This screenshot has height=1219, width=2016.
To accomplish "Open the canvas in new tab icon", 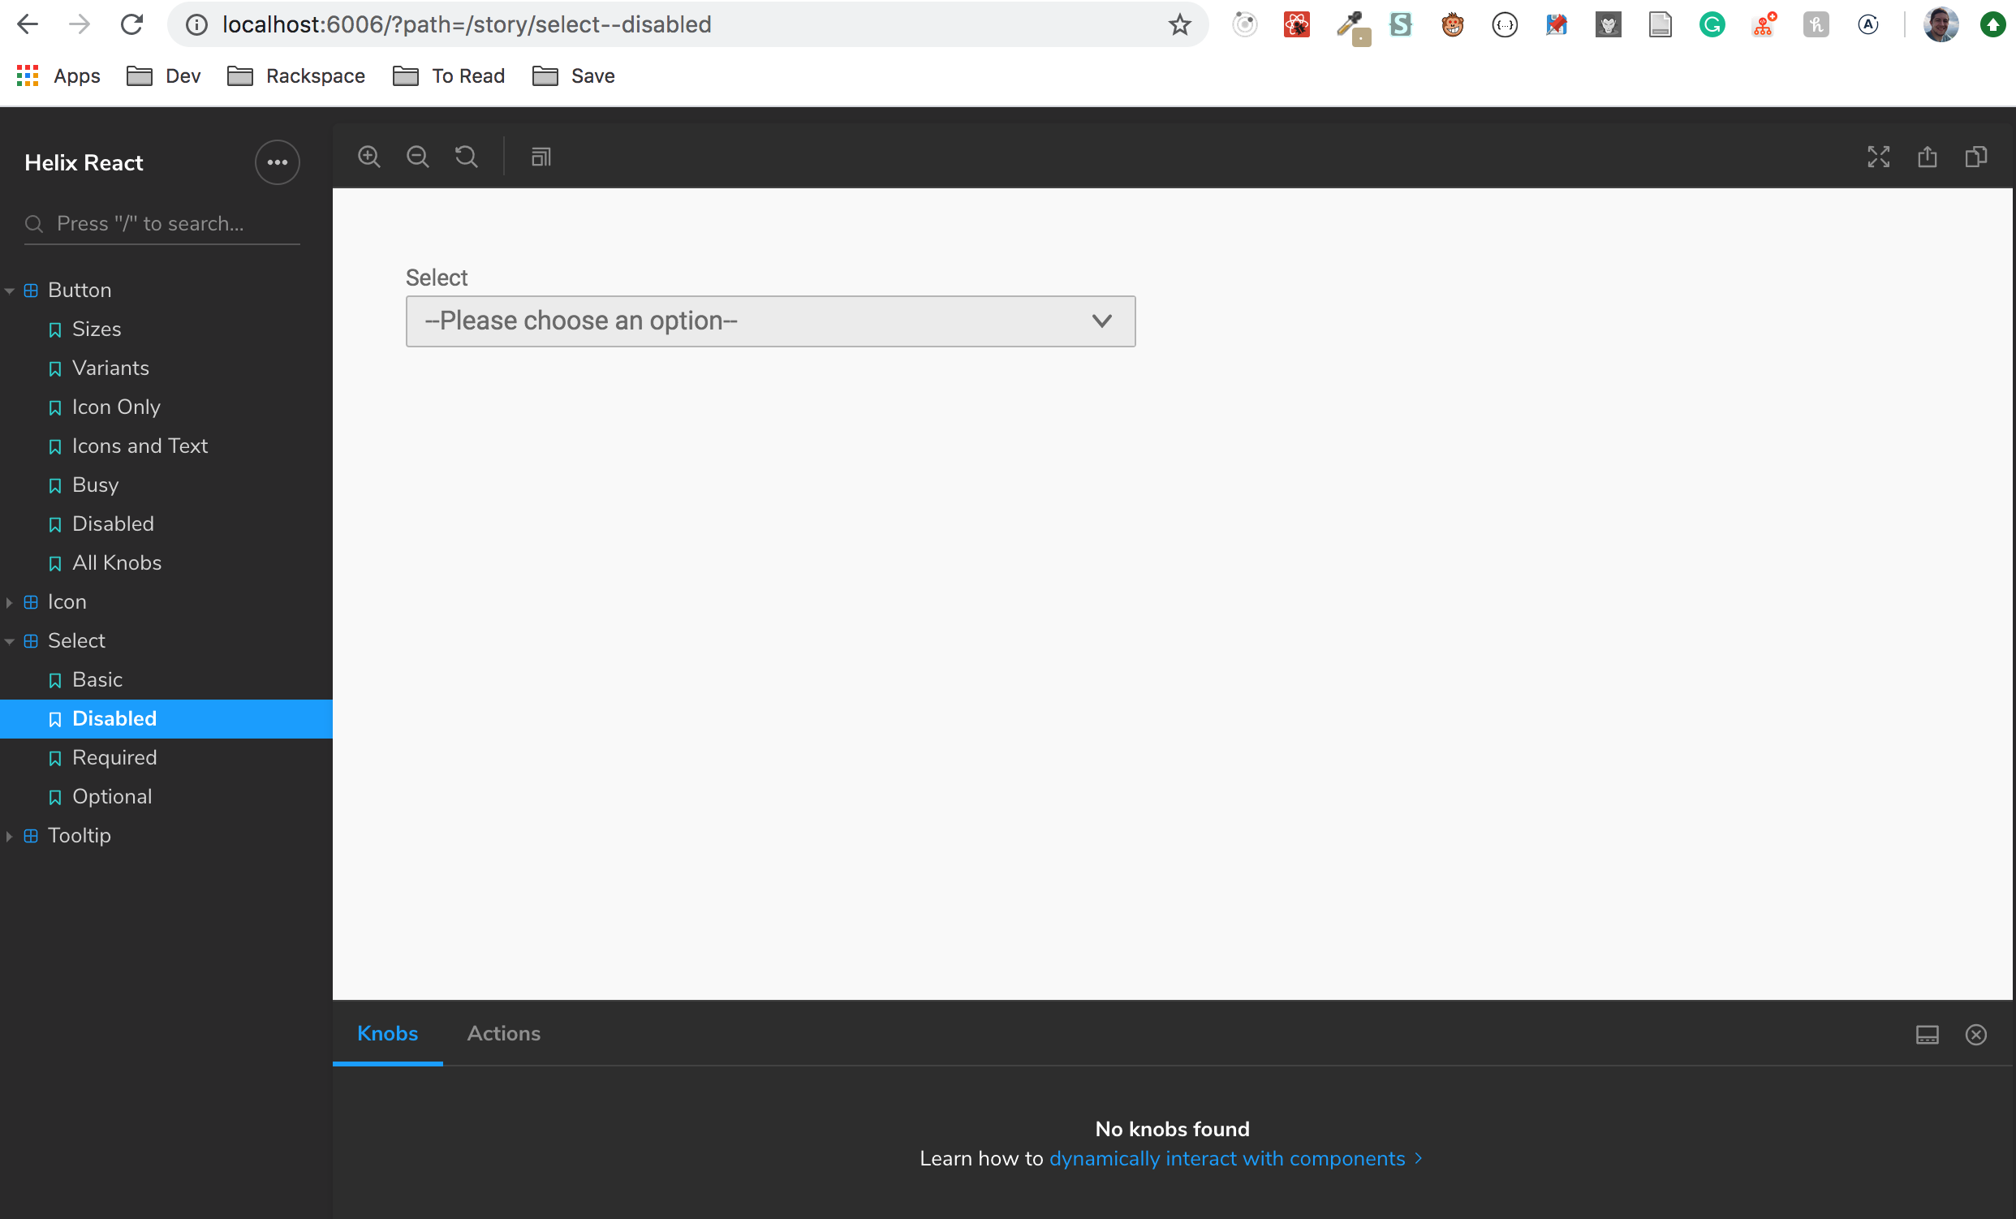I will [1927, 157].
